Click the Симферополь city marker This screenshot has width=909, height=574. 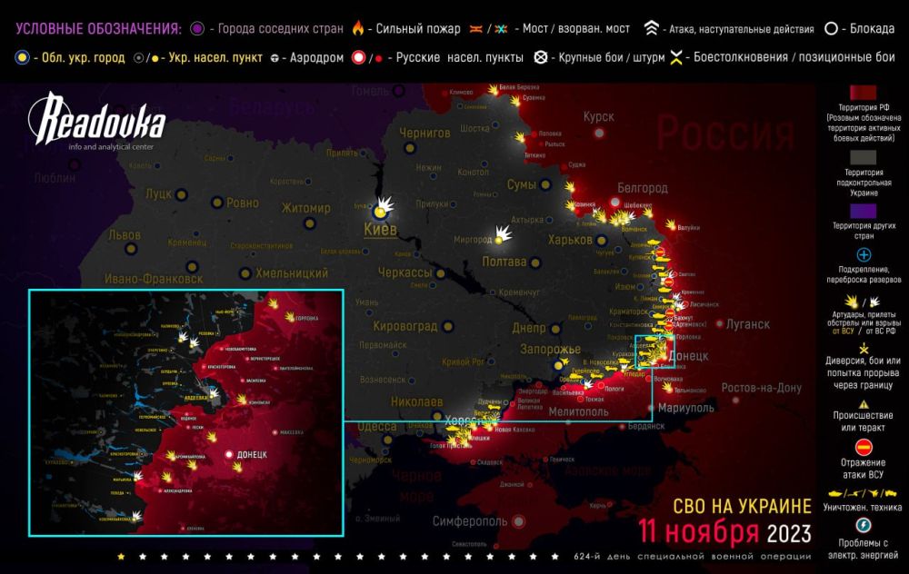pos(519,522)
